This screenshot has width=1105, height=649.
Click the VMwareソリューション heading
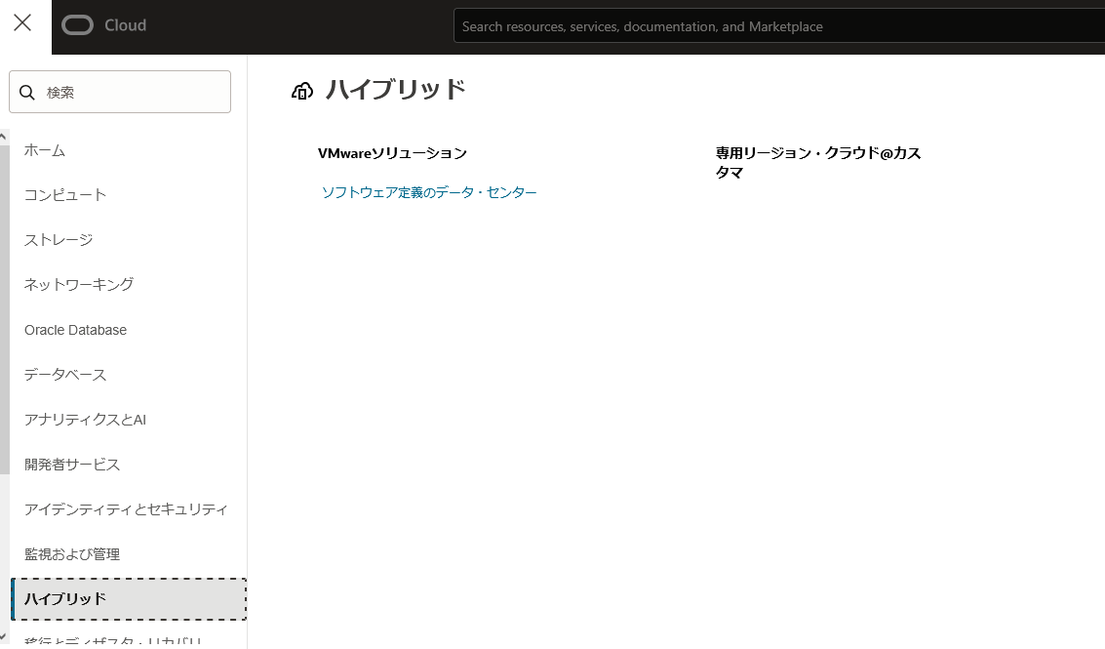click(x=392, y=153)
